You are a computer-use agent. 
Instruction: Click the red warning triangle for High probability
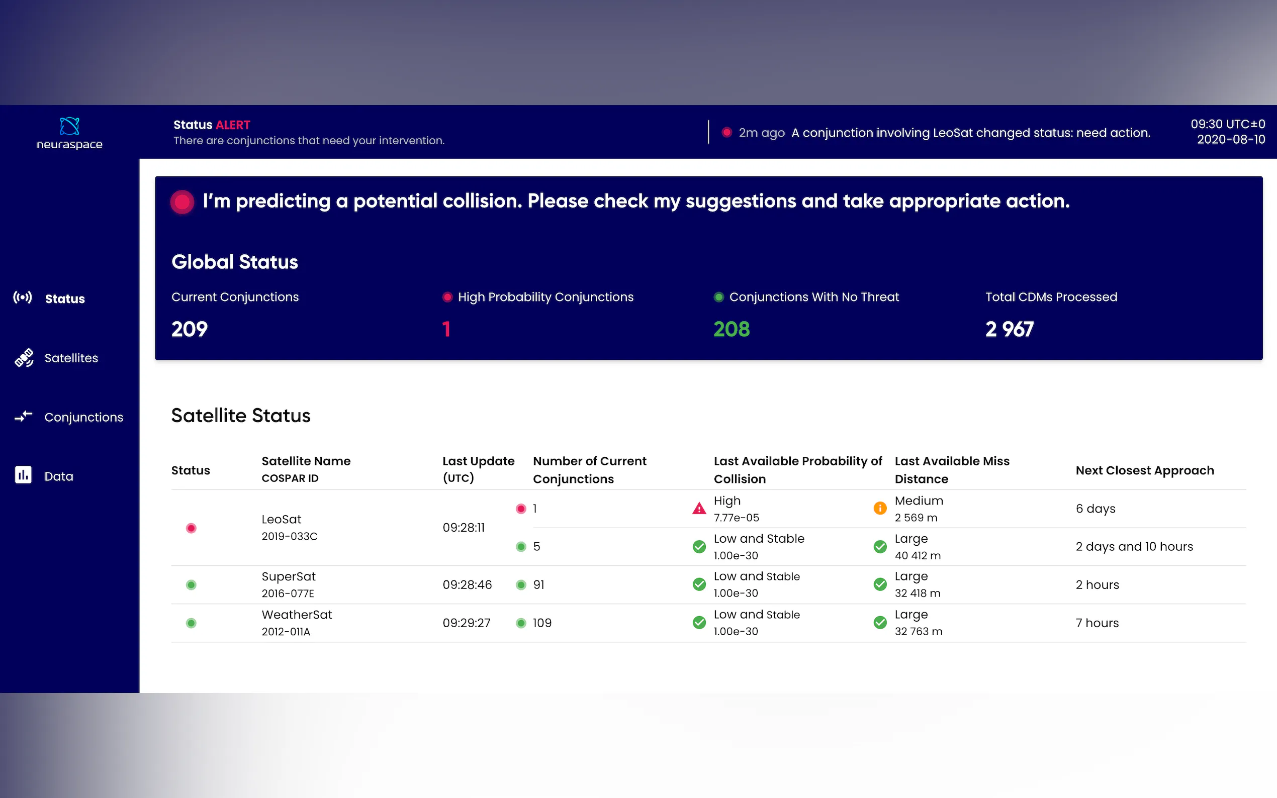[x=699, y=509]
